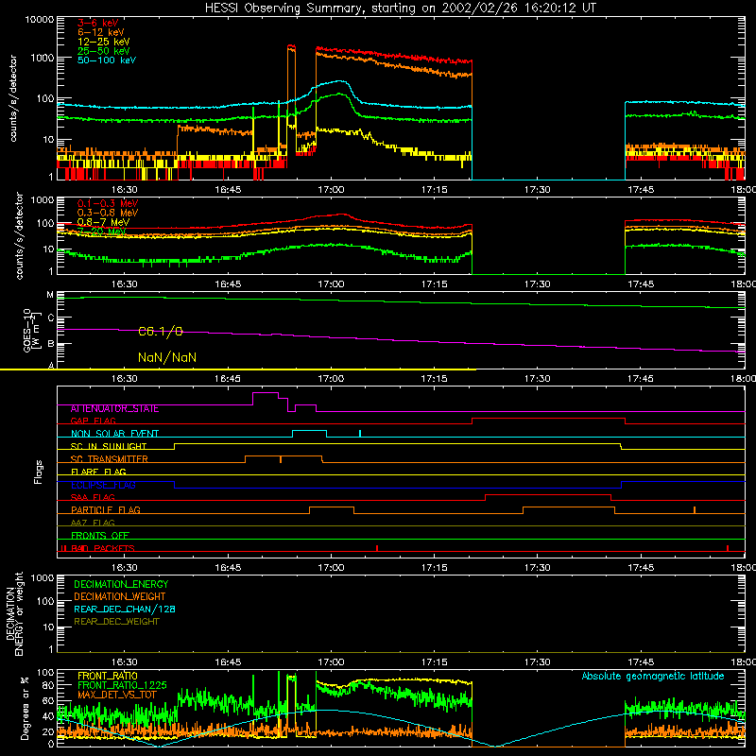Image resolution: width=756 pixels, height=756 pixels.
Task: Pick the '12-25 keV' legend entry
Action: 104,42
